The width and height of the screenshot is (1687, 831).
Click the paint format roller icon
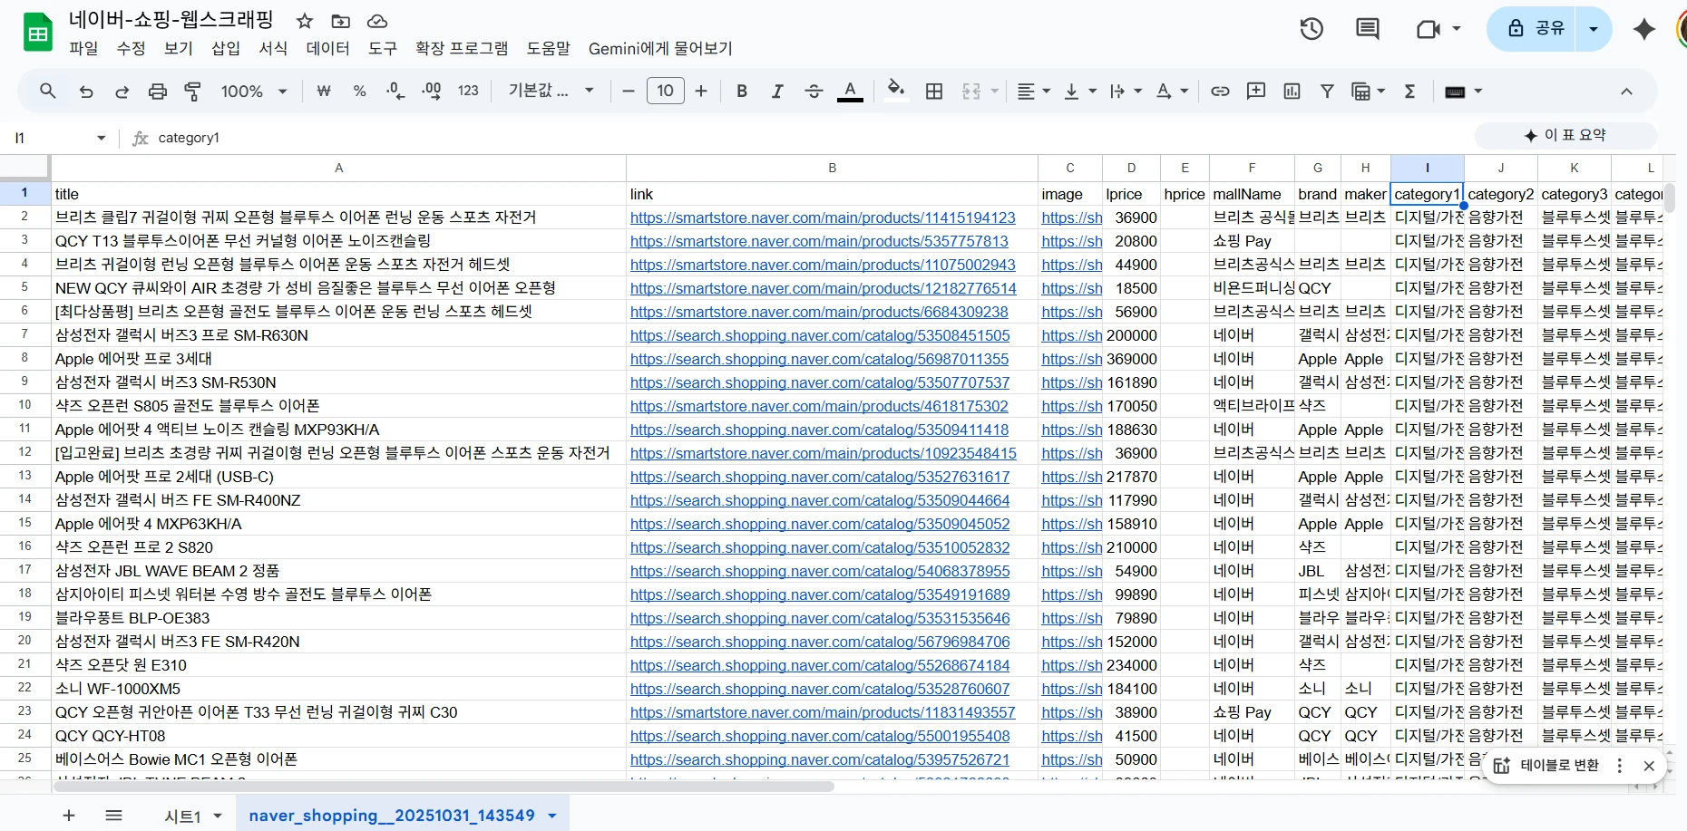coord(192,92)
